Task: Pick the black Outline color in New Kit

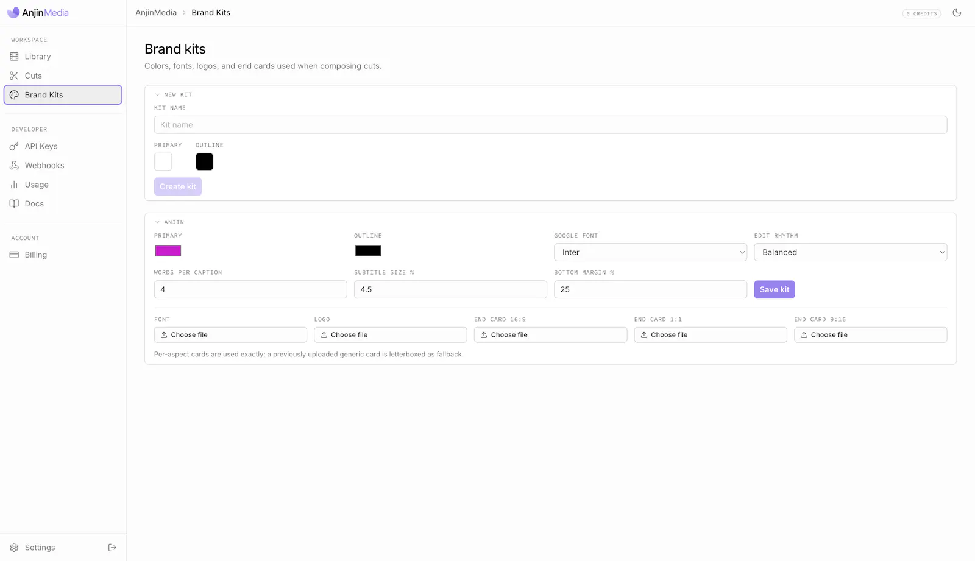Action: tap(205, 162)
